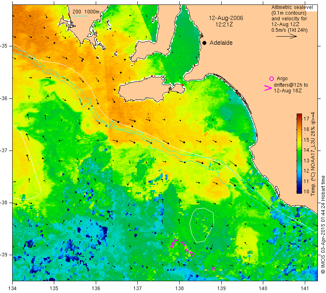Viewport: 326px width, 293px height.
Task: Click the '200 1000m' depth contour legend
Action: coord(86,12)
